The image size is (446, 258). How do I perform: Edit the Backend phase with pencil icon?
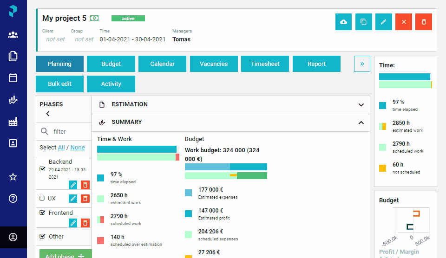point(73,185)
